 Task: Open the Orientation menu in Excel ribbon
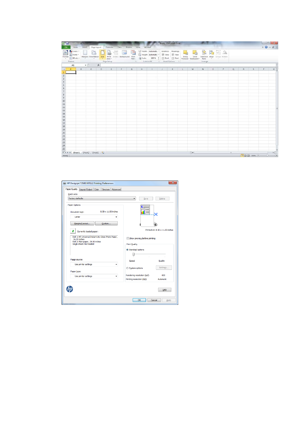(94, 54)
